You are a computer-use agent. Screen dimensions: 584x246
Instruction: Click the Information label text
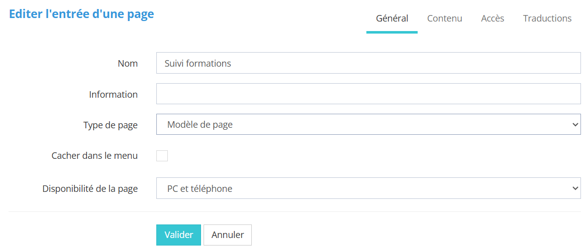point(113,94)
